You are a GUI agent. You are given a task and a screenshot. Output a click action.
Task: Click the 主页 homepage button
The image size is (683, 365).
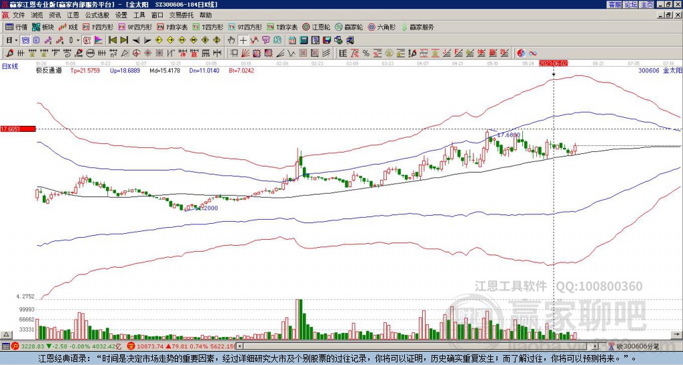pos(646,5)
